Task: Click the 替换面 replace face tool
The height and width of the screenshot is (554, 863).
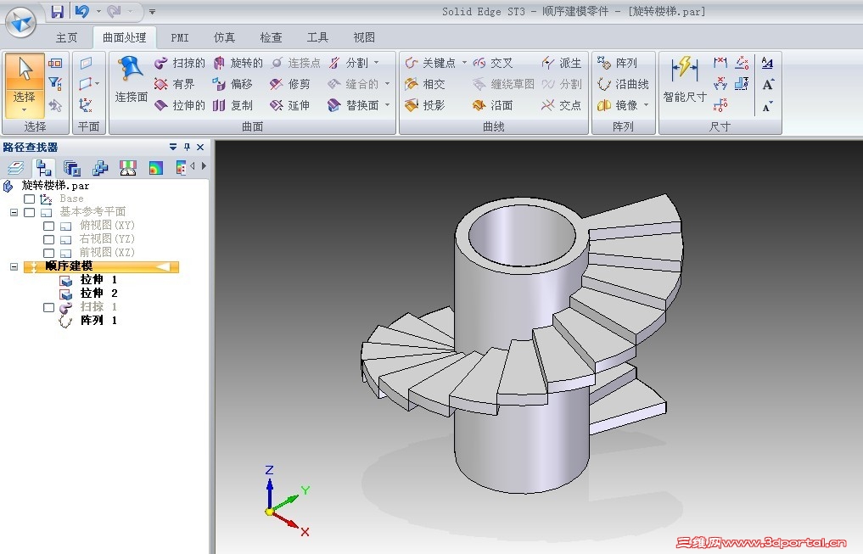Action: pyautogui.click(x=353, y=105)
